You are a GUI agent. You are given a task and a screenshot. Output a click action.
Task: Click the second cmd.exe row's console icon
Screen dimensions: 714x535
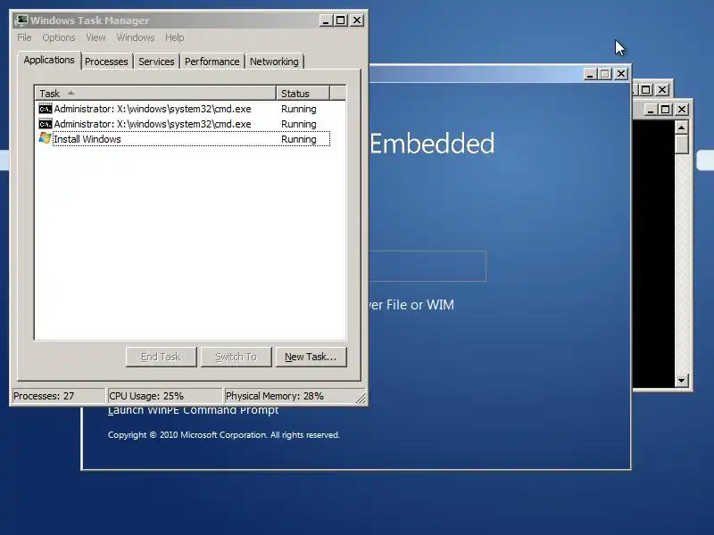(46, 124)
